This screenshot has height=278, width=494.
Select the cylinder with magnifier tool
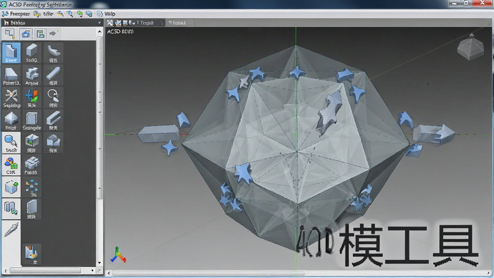point(12,143)
